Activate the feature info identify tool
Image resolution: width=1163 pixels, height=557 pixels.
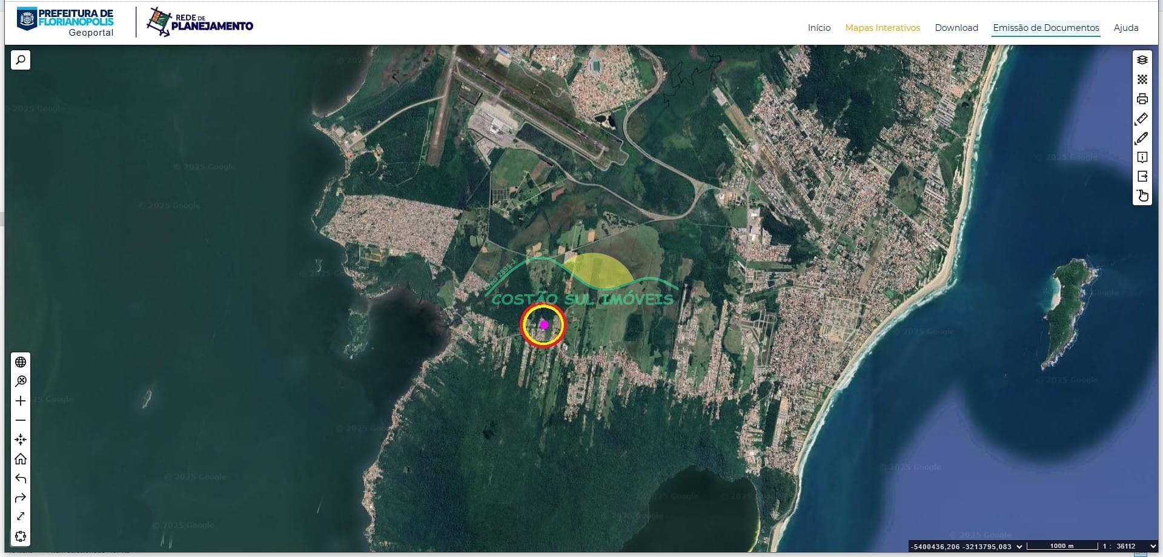point(1142,157)
